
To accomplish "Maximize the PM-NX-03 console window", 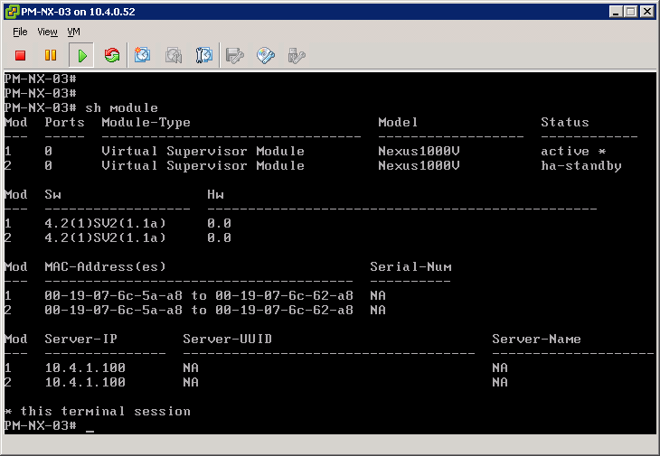I will click(x=630, y=12).
